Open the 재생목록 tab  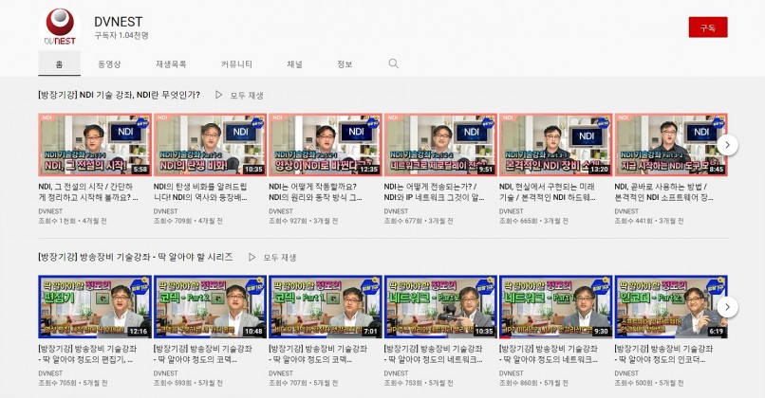tap(171, 64)
